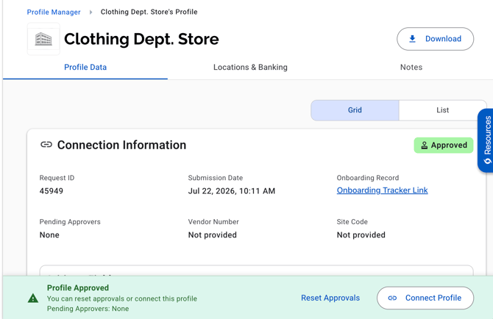
Task: Switch to the Notes tab
Action: point(411,67)
